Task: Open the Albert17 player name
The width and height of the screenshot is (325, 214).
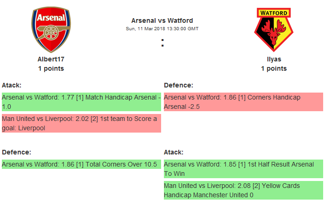Action: pyautogui.click(x=51, y=59)
